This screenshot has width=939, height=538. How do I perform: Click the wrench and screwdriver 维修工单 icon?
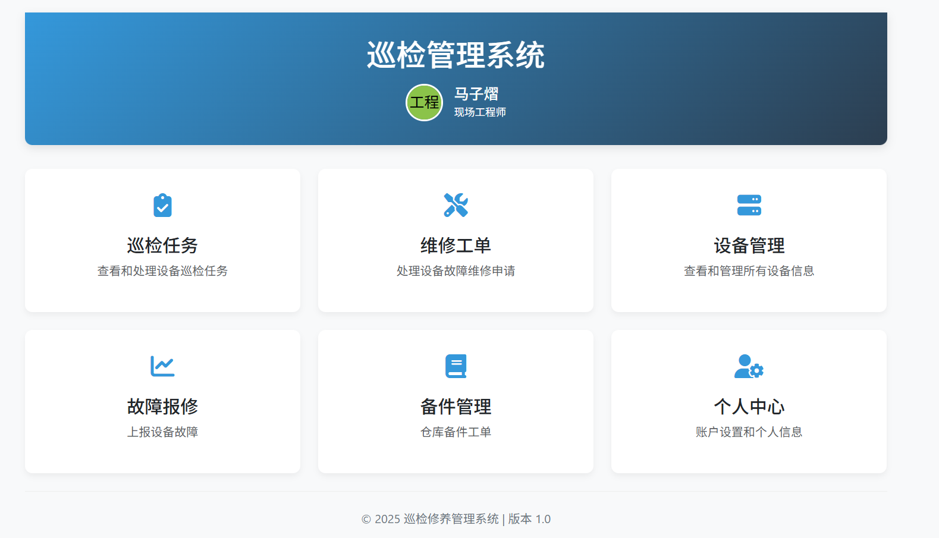point(456,205)
